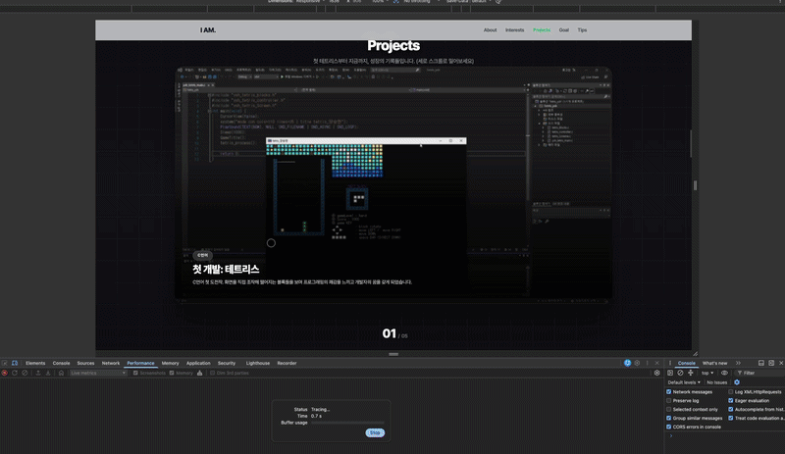Viewport: 785px width, 454px height.
Task: Click the live expression eye icon
Action: point(724,373)
